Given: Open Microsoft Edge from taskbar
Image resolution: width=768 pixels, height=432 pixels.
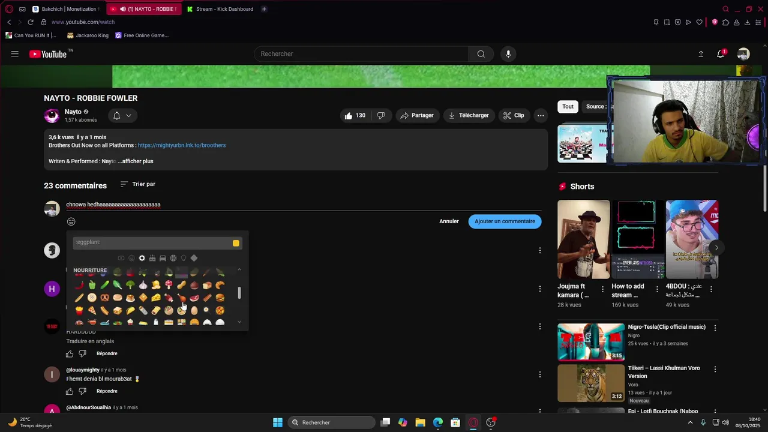Looking at the screenshot, I should tap(438, 422).
